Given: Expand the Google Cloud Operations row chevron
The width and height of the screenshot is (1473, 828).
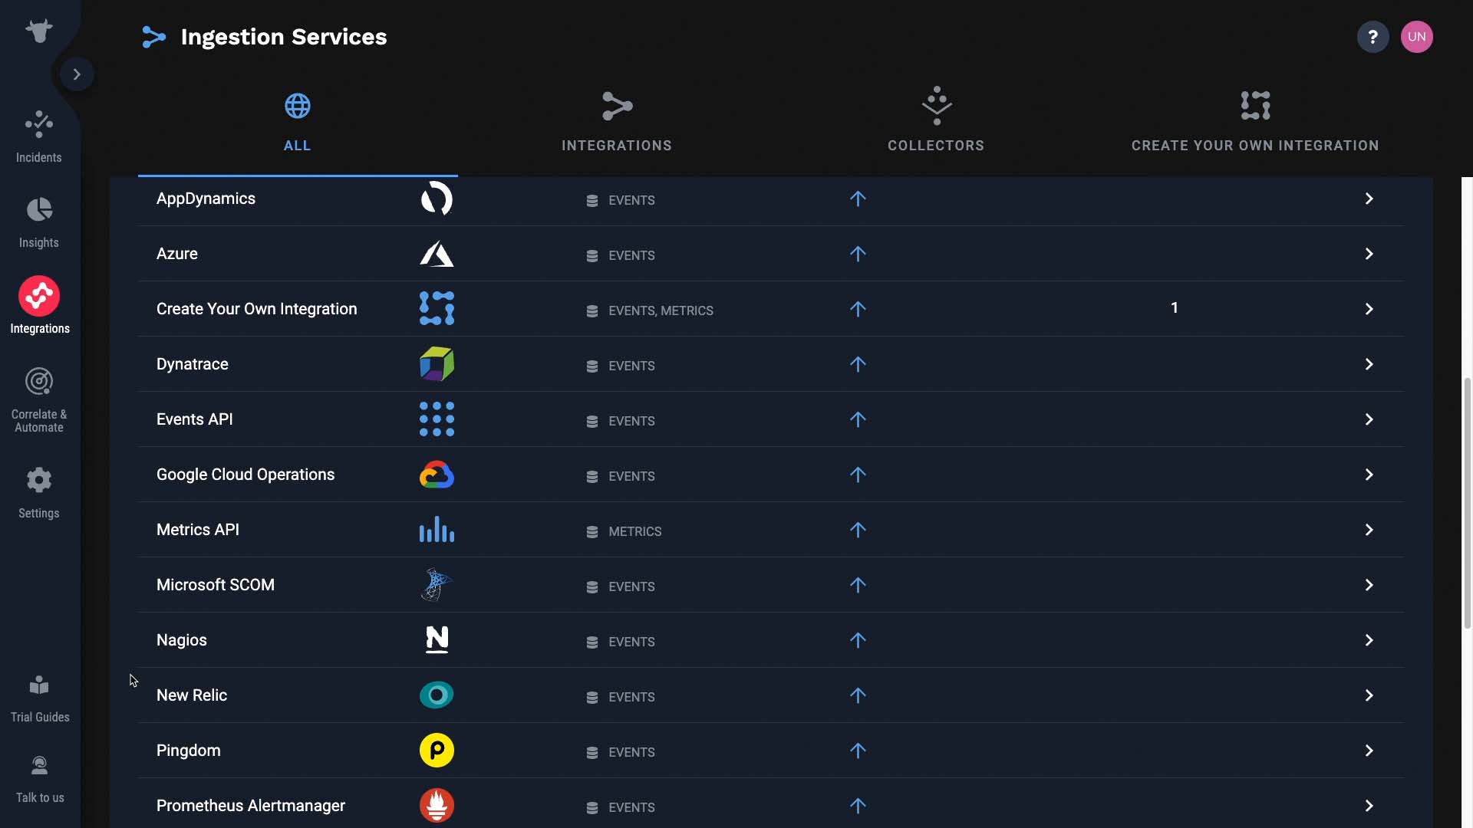Looking at the screenshot, I should (x=1369, y=475).
